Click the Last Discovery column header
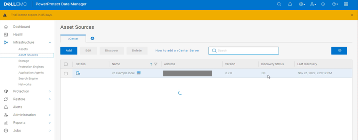This screenshot has height=140, width=358. (307, 64)
